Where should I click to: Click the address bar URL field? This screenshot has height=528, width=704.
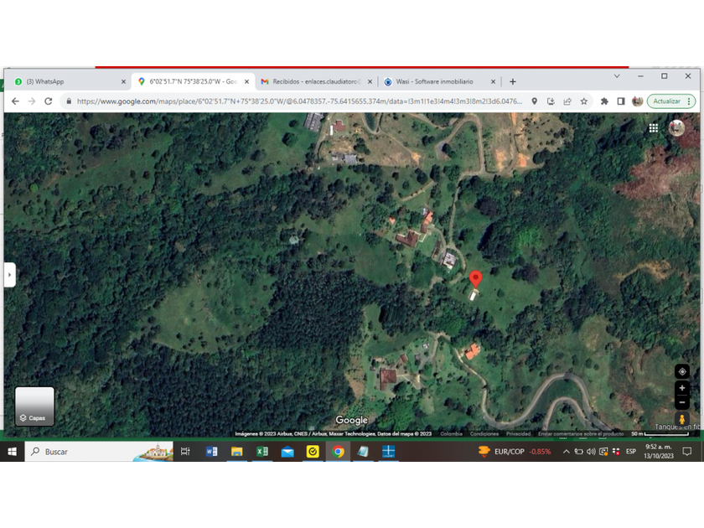tap(299, 101)
